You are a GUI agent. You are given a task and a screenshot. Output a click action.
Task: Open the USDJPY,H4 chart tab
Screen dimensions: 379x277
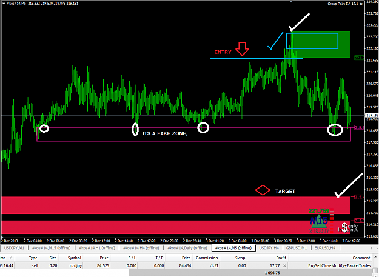point(268,248)
